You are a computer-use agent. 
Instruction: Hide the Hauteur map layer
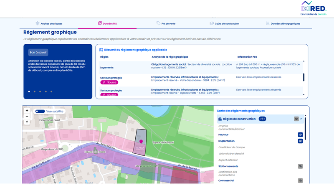click(x=300, y=135)
